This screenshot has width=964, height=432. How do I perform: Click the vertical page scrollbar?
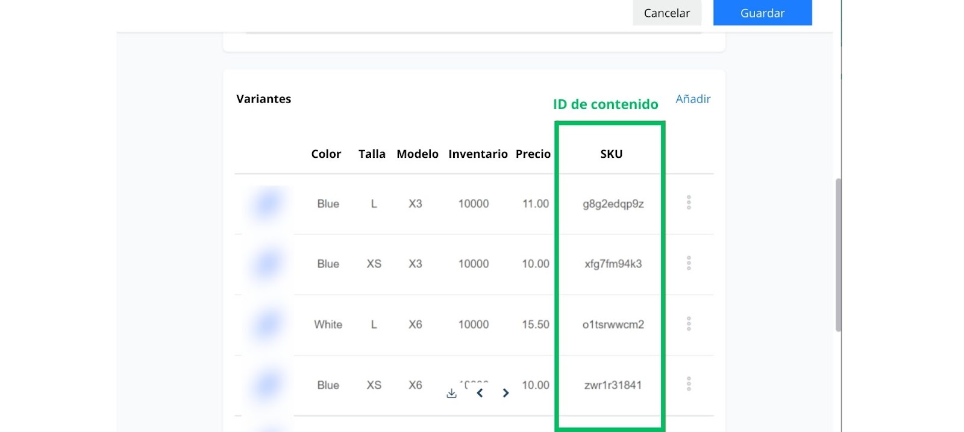click(838, 255)
